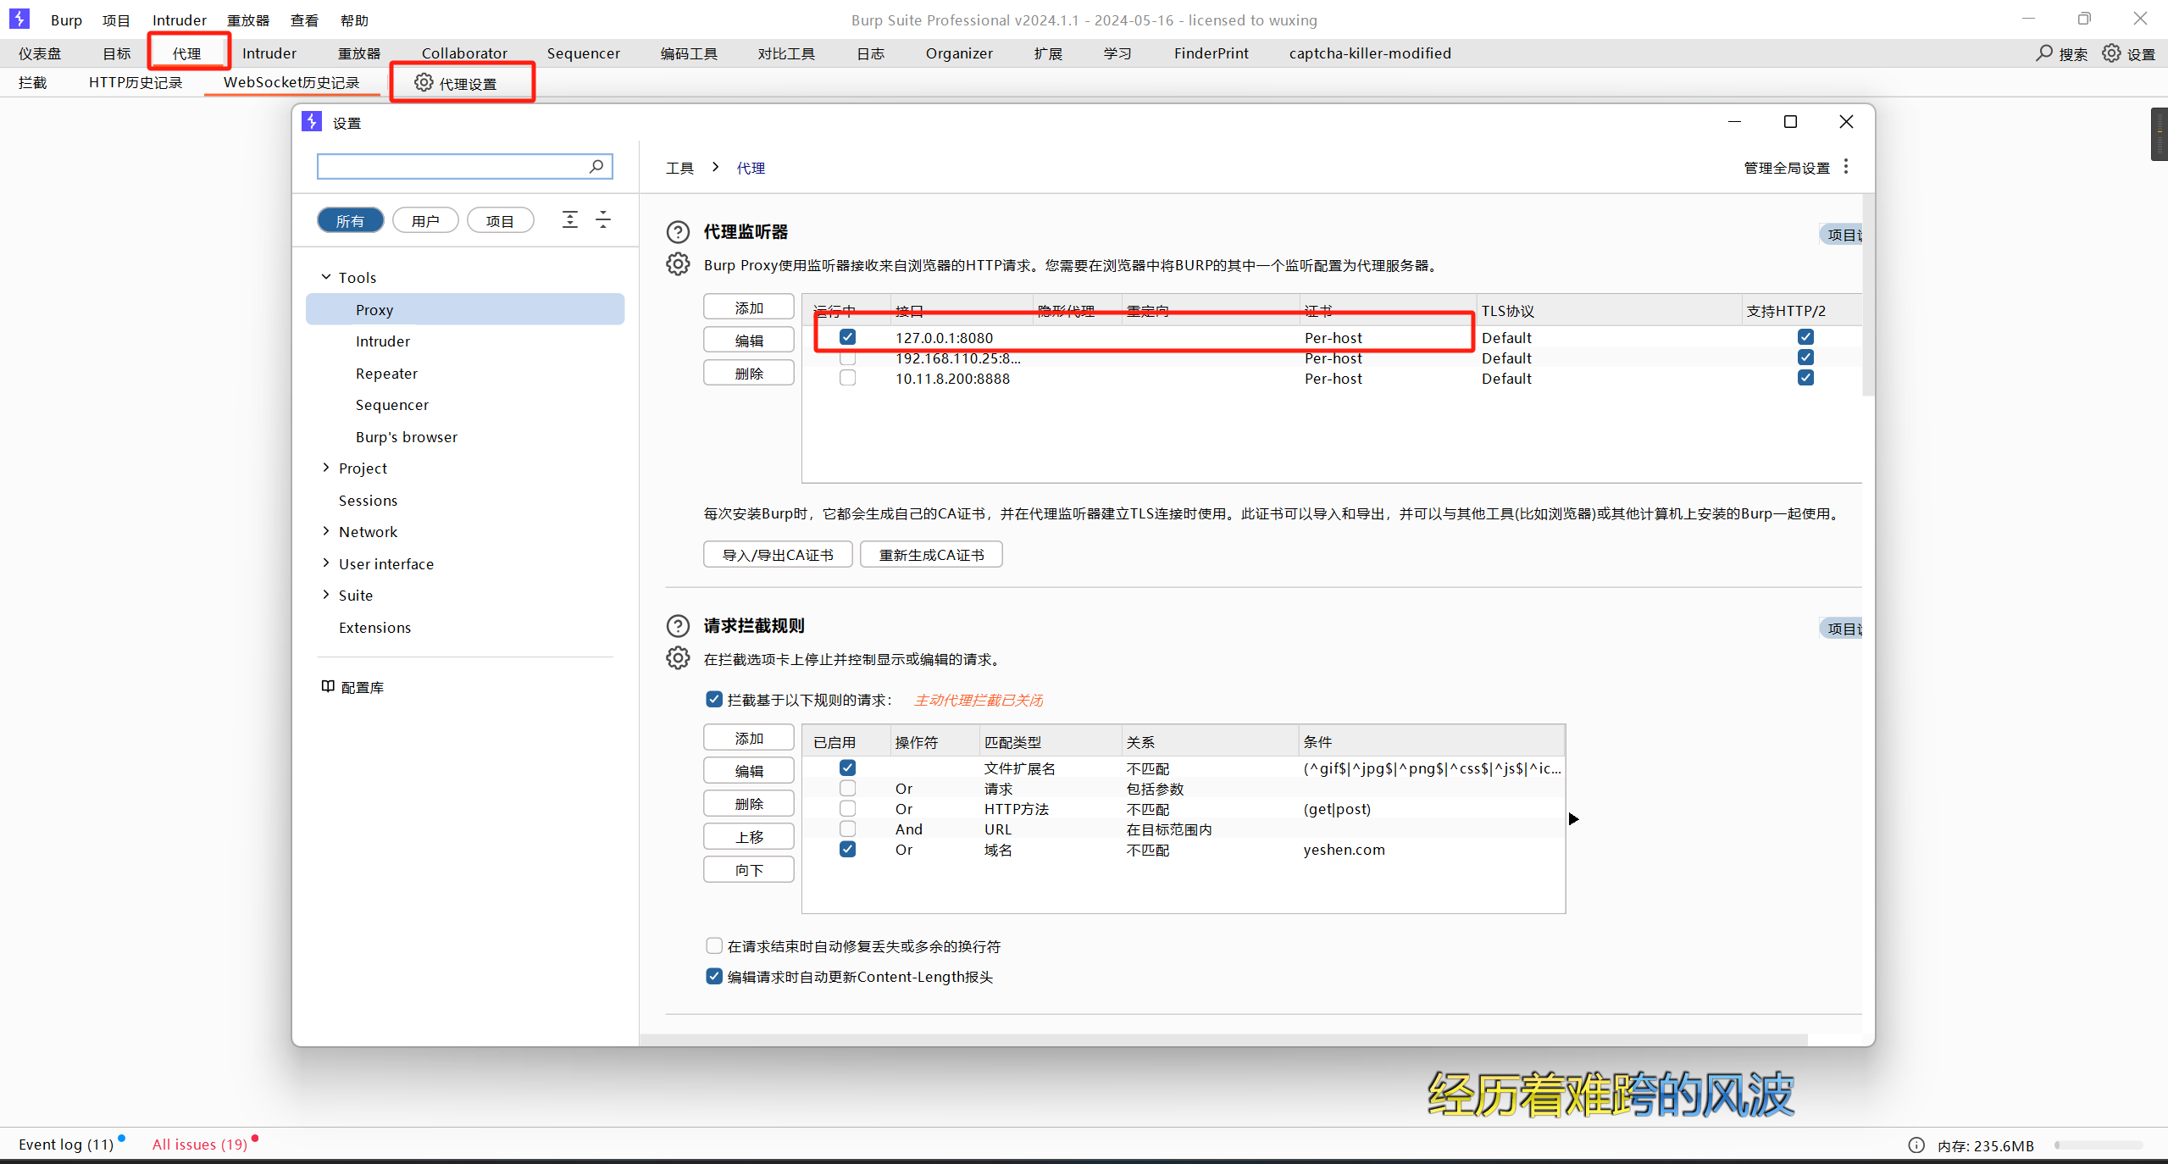
Task: Enable running checkbox for 10.11.8.200:8888 listener
Action: pos(847,378)
